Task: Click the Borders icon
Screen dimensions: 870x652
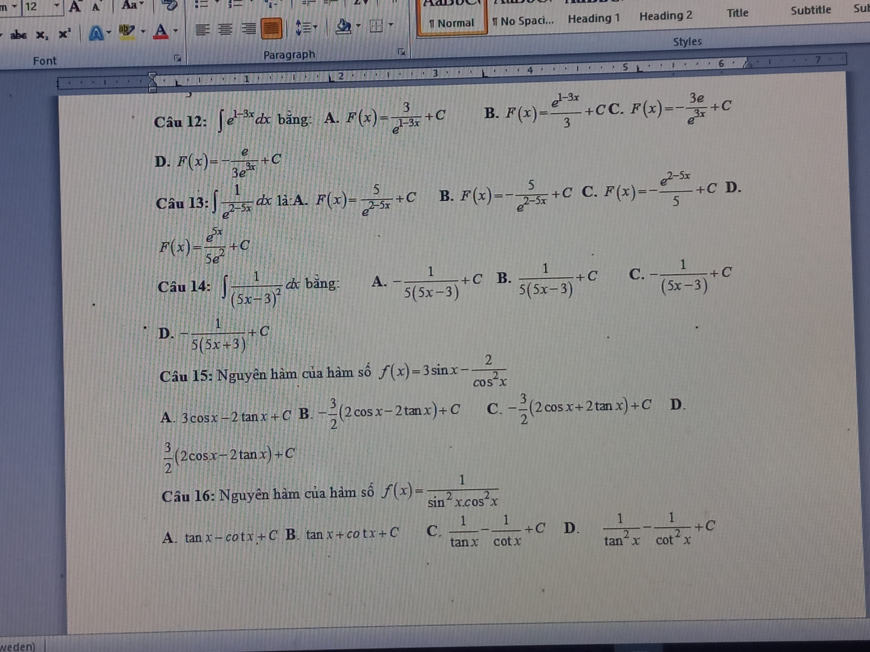Action: (376, 25)
